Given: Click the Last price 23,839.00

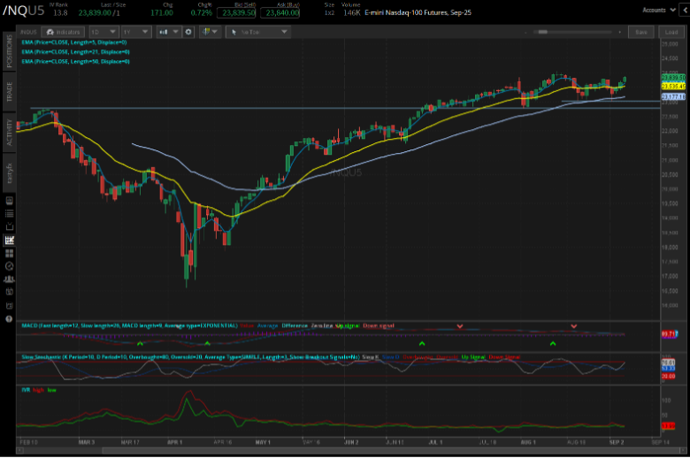Looking at the screenshot, I should tap(95, 12).
